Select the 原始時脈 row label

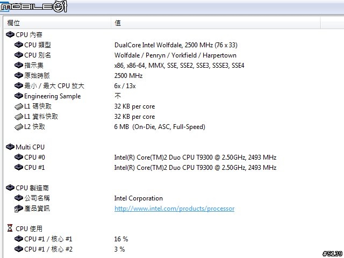37,76
